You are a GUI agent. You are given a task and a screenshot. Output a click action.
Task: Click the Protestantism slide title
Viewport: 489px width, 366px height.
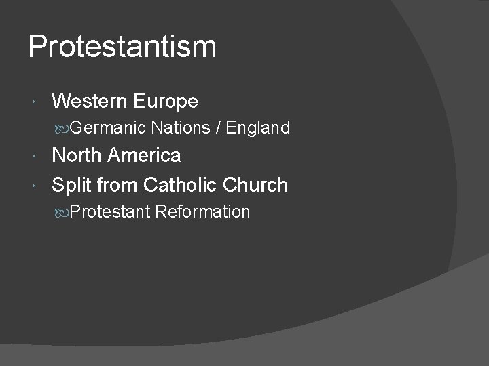pyautogui.click(x=122, y=47)
